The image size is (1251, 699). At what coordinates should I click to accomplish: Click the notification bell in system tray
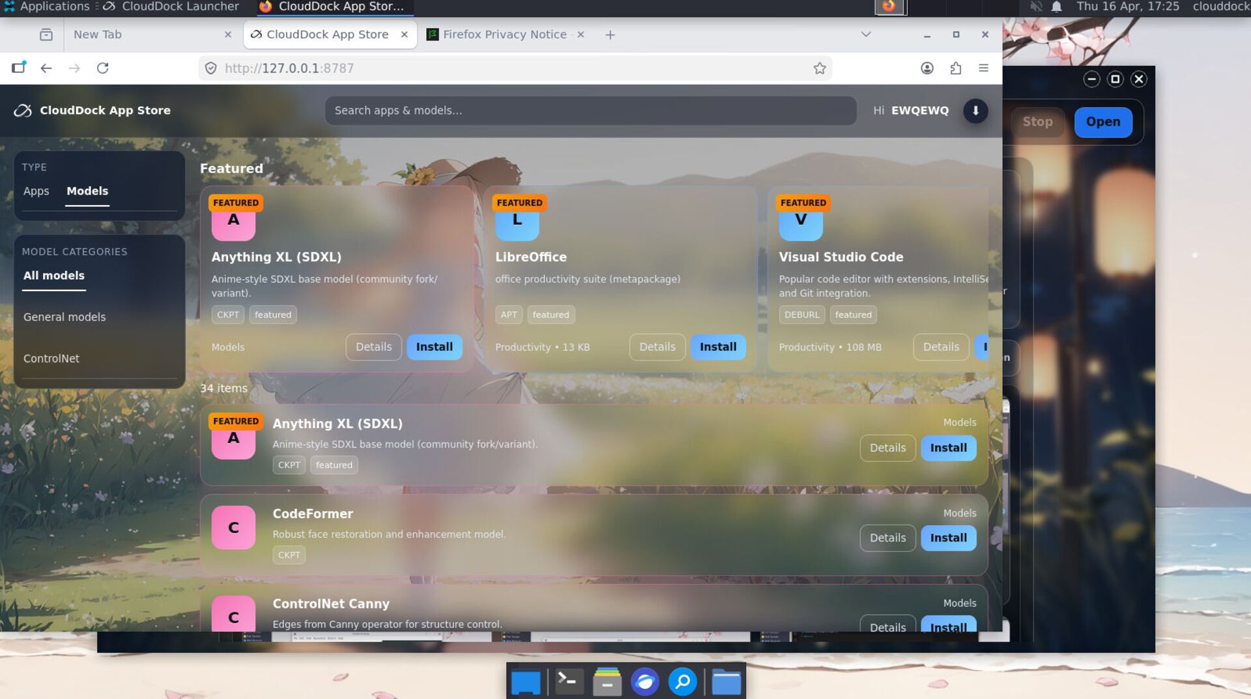tap(1056, 7)
